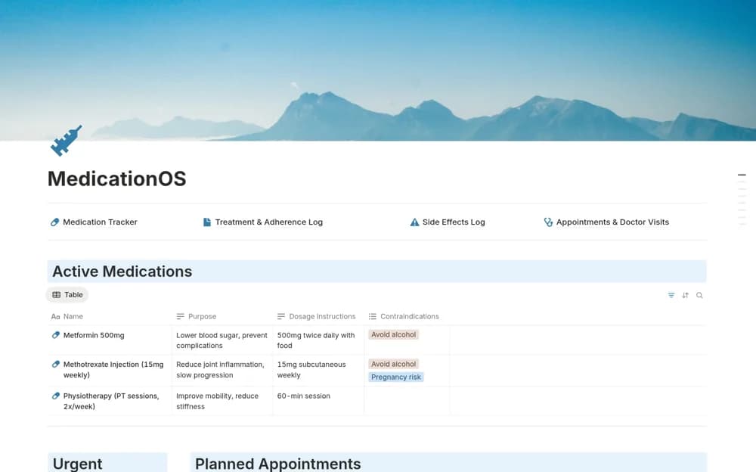This screenshot has height=472, width=756.
Task: Click the Pregnancy risk tag
Action: tap(396, 377)
